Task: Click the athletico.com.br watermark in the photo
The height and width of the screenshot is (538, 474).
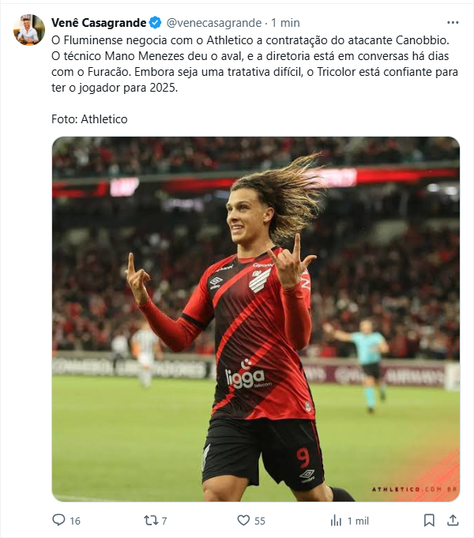Action: 415,489
